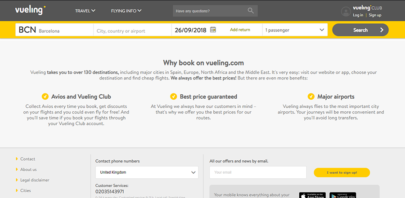Click the Vueling CLUB logo
405x198 pixels.
[368, 8]
